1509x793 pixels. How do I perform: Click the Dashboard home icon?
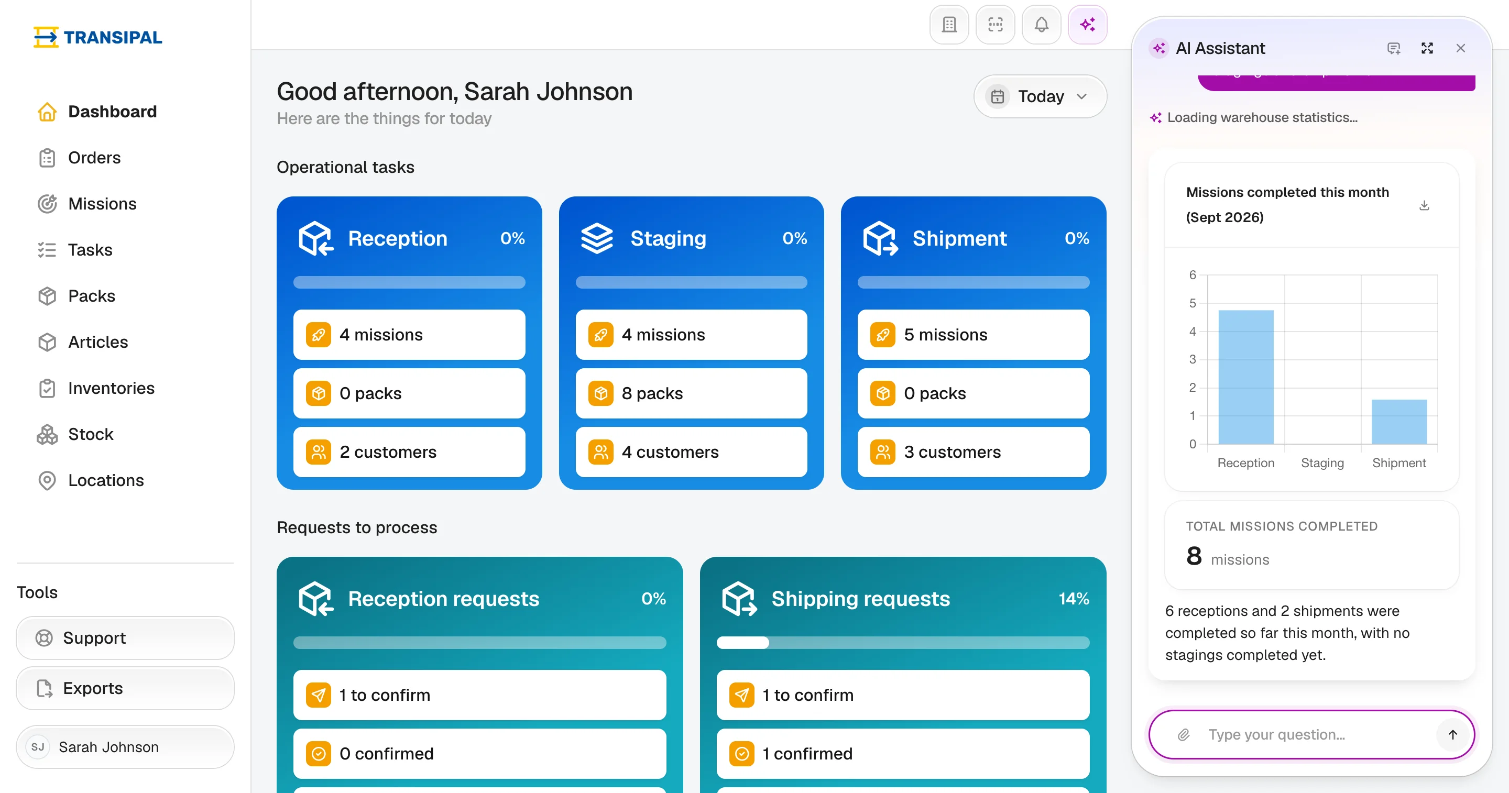coord(47,111)
